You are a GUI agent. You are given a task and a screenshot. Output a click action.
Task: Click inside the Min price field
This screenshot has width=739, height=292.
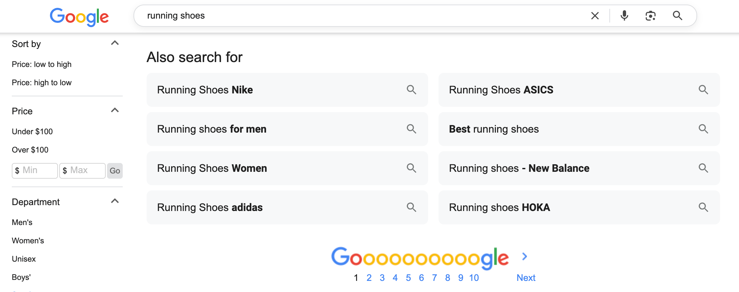point(35,170)
